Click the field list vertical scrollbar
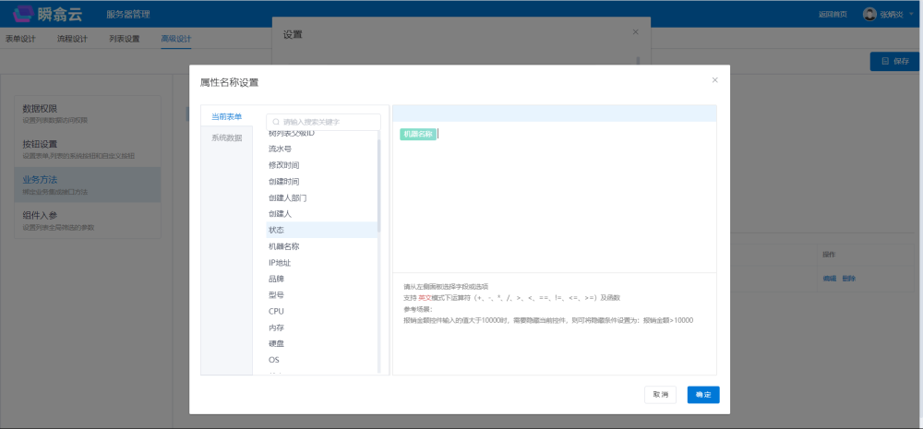The image size is (923, 429). pyautogui.click(x=378, y=185)
